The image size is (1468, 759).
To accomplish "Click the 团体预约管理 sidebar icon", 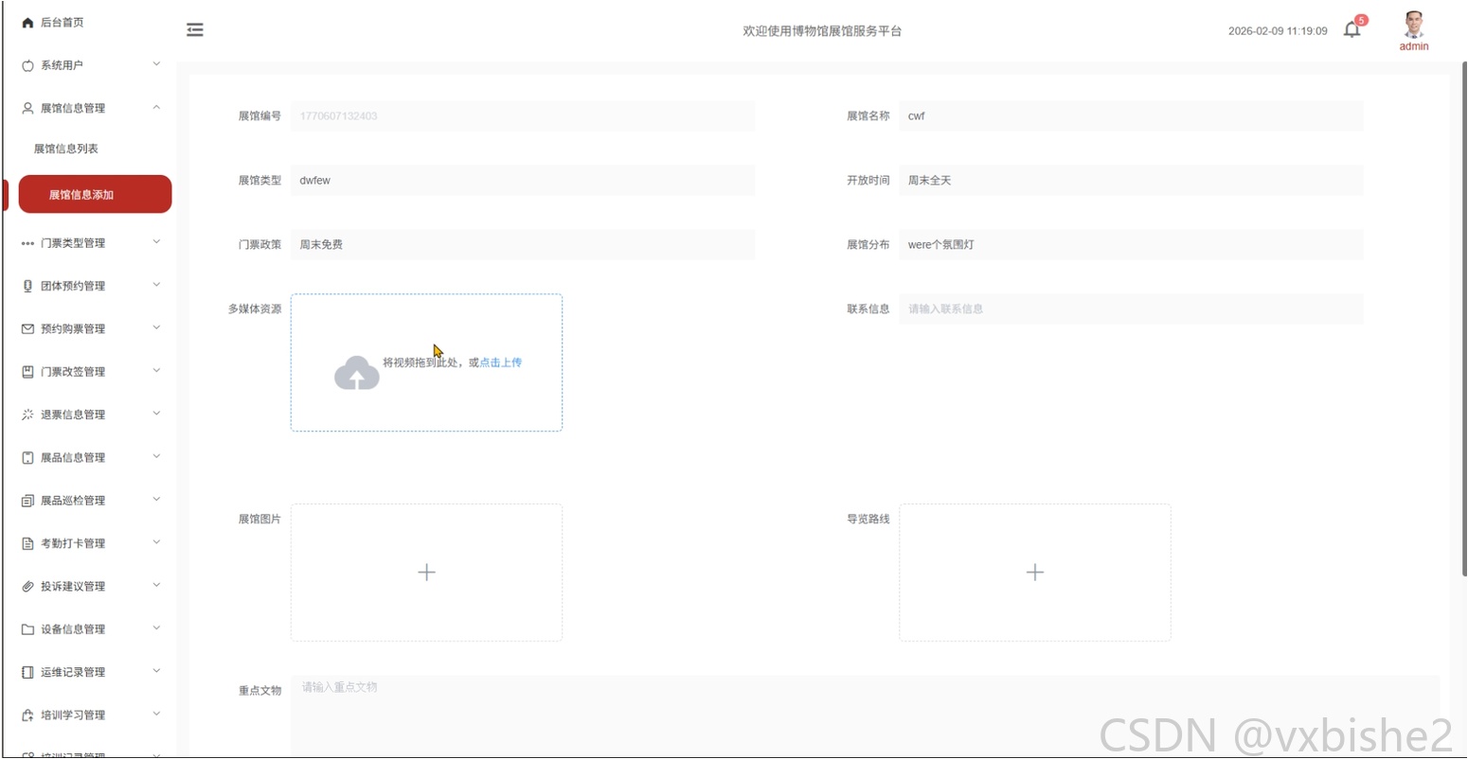I will 27,286.
